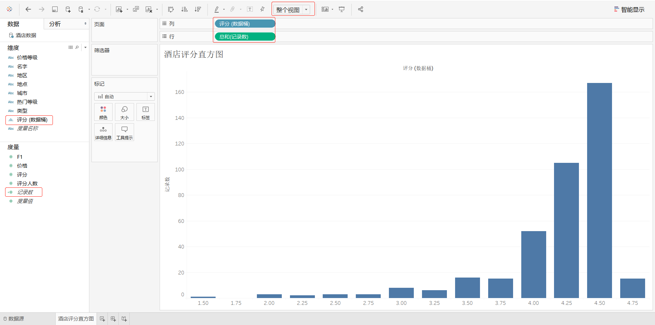This screenshot has height=325, width=655.
Task: Click the redo forward arrow
Action: [x=42, y=9]
